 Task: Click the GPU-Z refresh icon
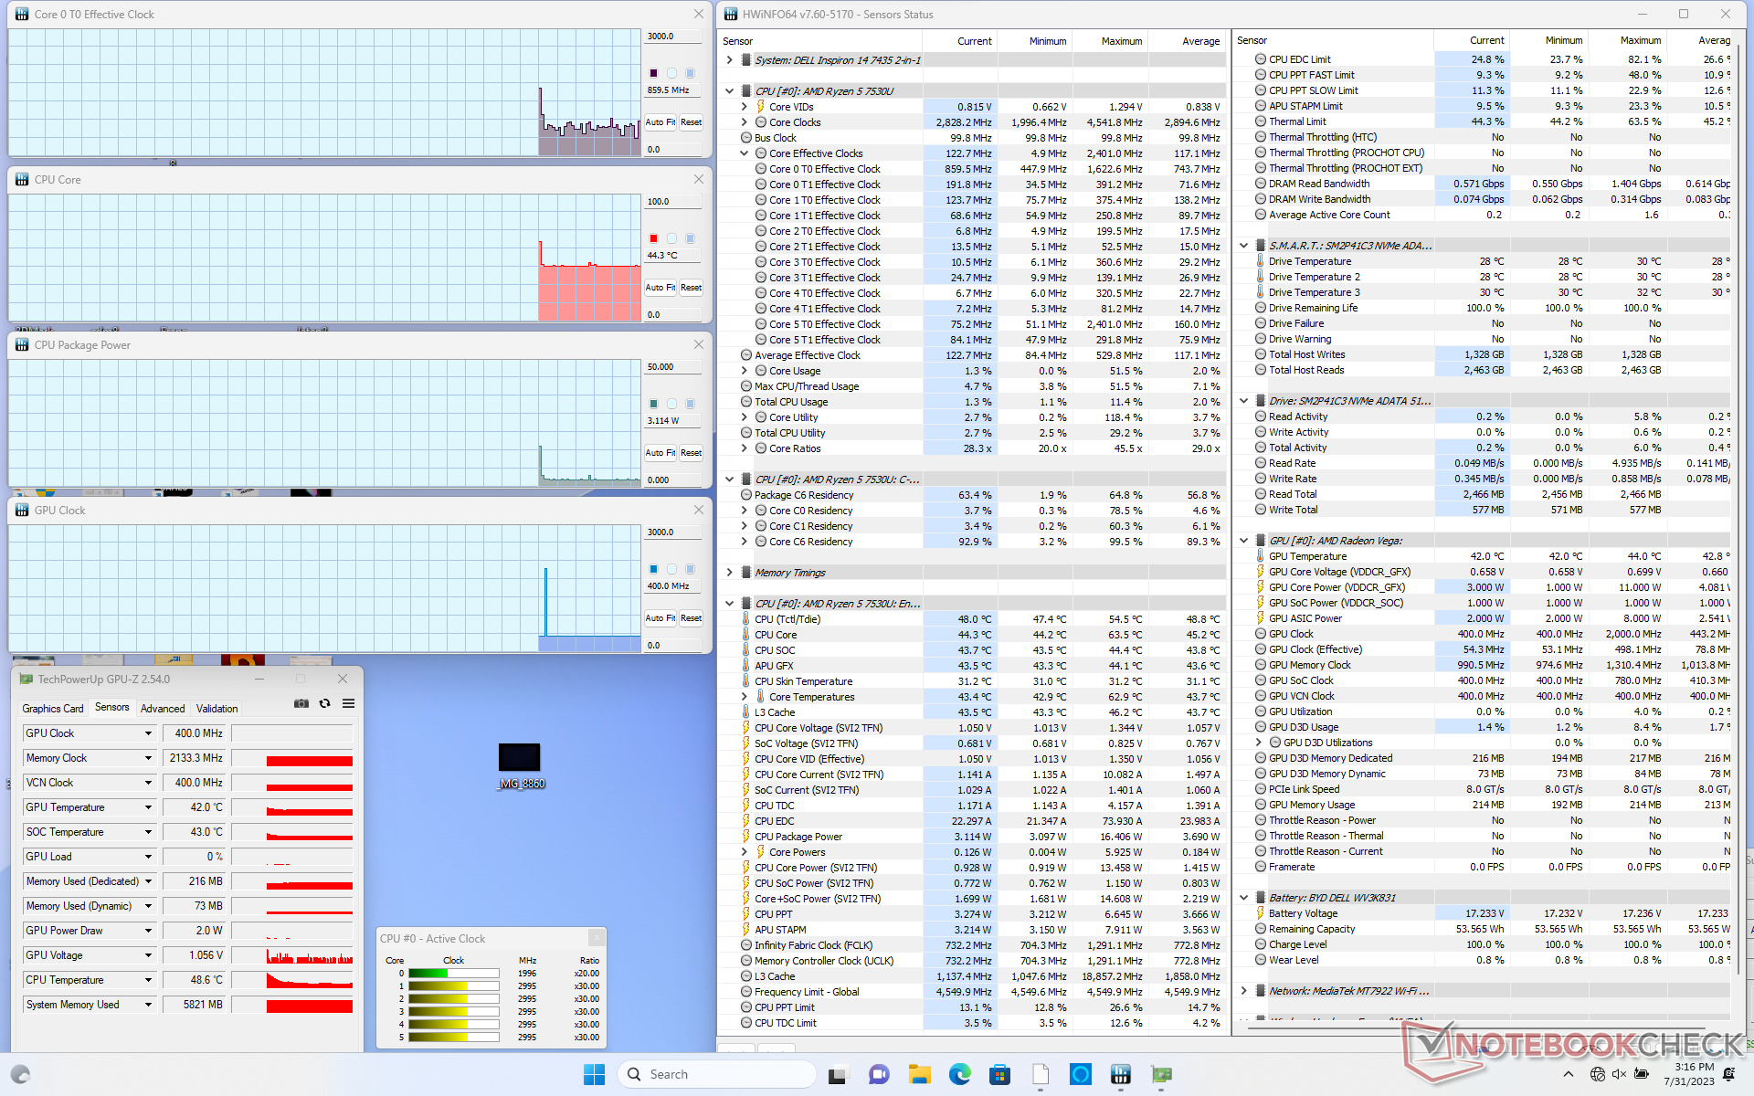point(324,703)
